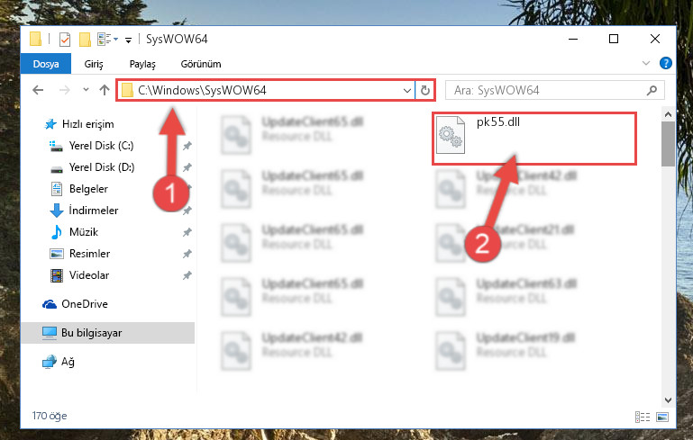Switch to details view icon in status bar
693x440 pixels.
643,417
